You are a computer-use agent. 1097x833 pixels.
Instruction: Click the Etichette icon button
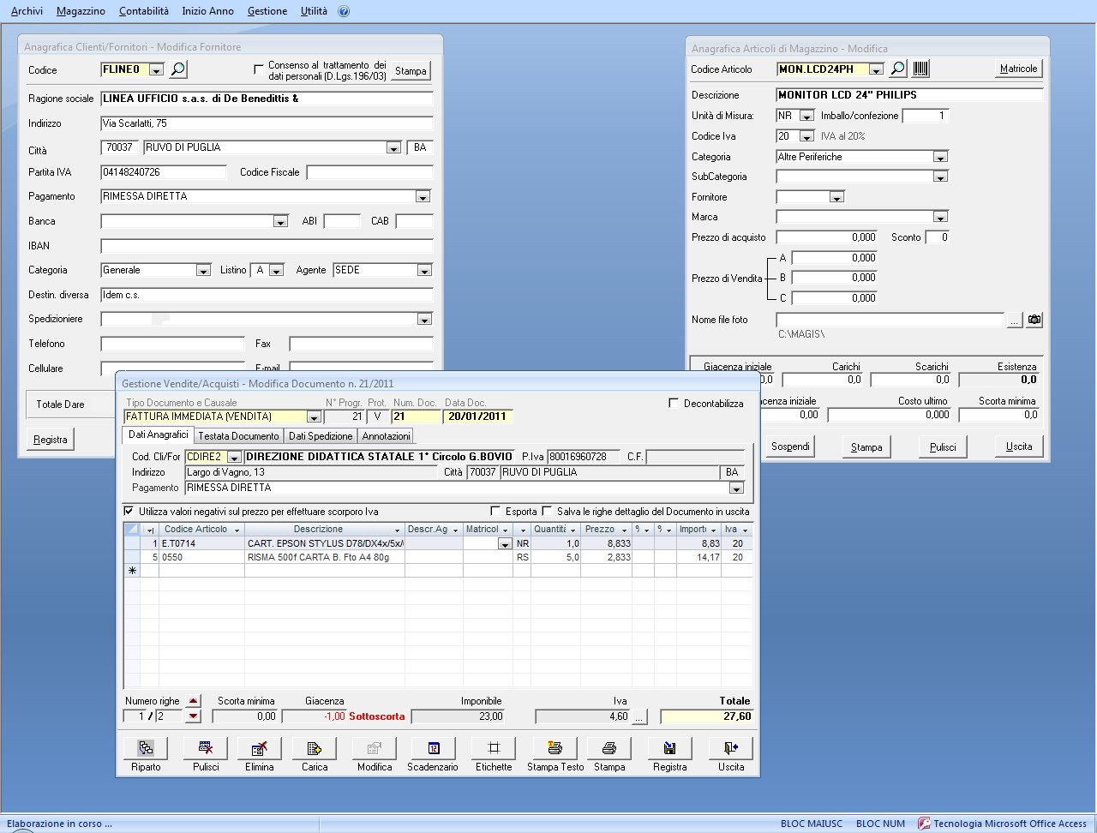494,748
